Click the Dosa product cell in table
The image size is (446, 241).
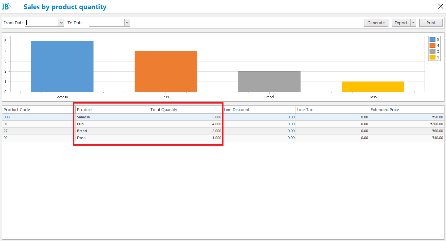pos(112,138)
